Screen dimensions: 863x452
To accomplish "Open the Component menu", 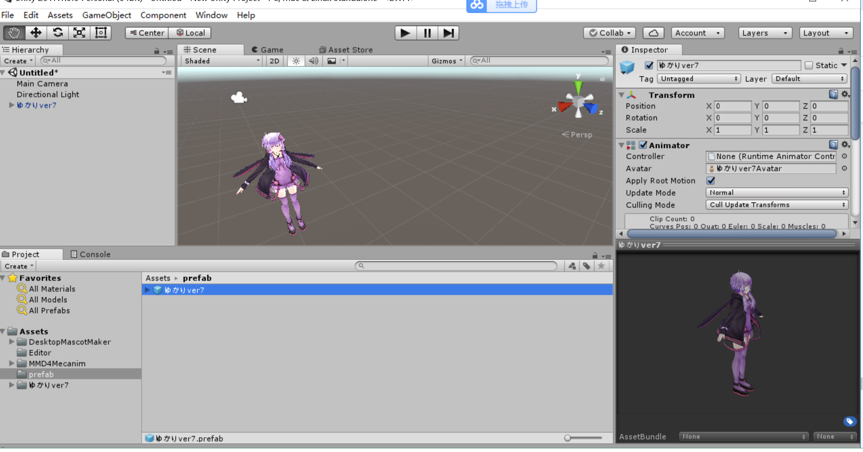I will coord(163,15).
